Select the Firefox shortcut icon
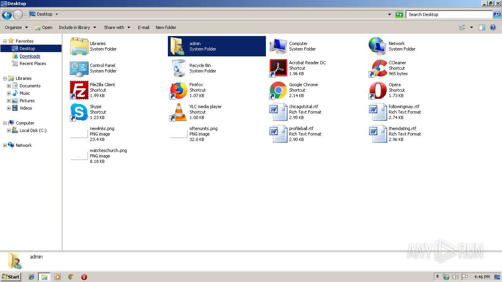This screenshot has width=502, height=282. pyautogui.click(x=179, y=90)
